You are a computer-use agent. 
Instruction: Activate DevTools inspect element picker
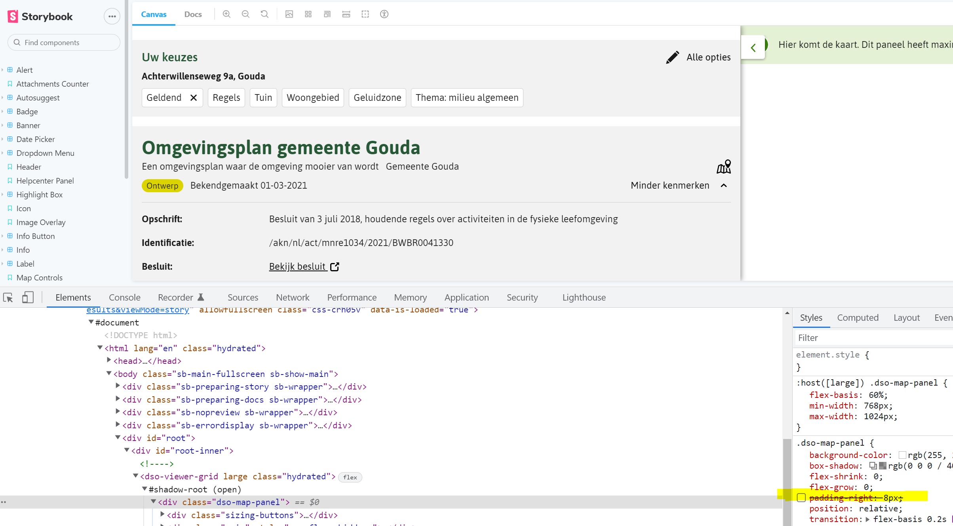(8, 297)
